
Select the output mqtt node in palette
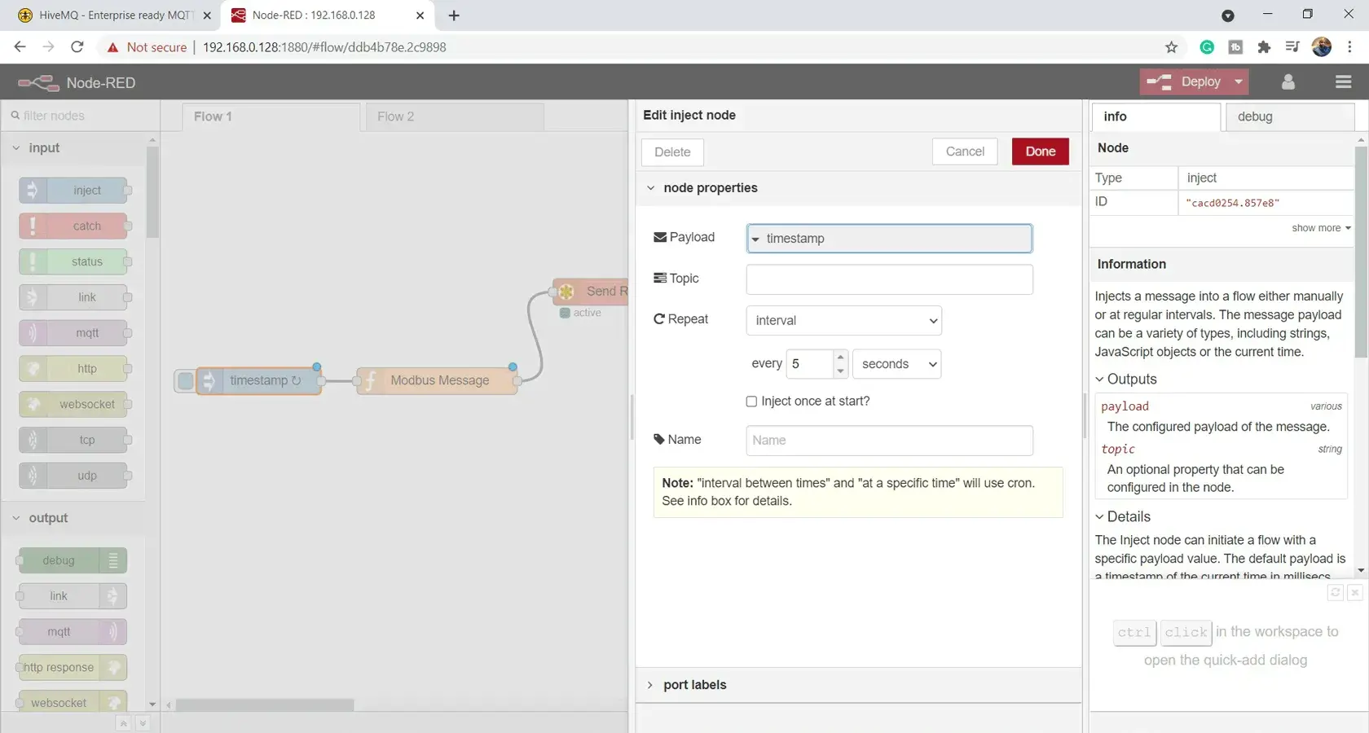72,632
